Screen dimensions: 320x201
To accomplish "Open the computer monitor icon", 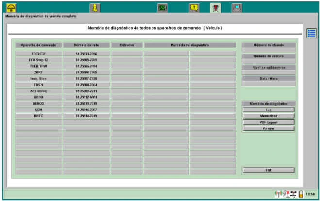I will point(236,7).
